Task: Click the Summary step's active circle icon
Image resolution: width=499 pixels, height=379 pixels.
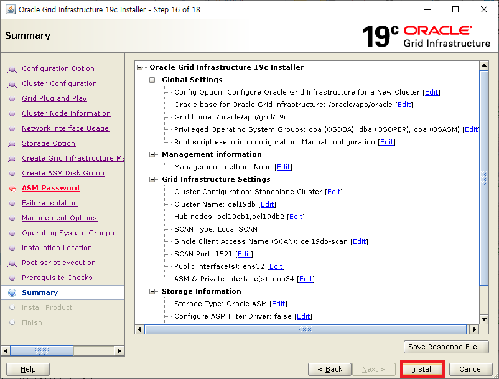Action: [x=12, y=292]
